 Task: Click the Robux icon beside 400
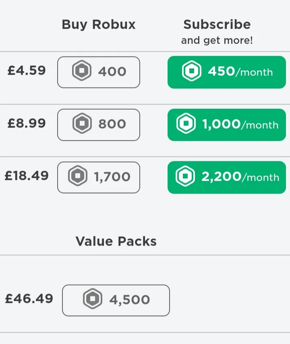pyautogui.click(x=82, y=71)
